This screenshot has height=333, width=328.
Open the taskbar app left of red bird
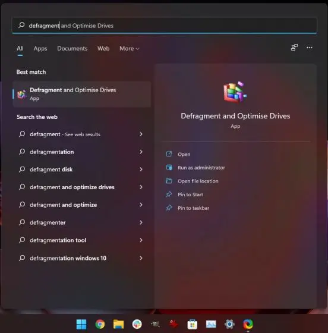click(155, 324)
